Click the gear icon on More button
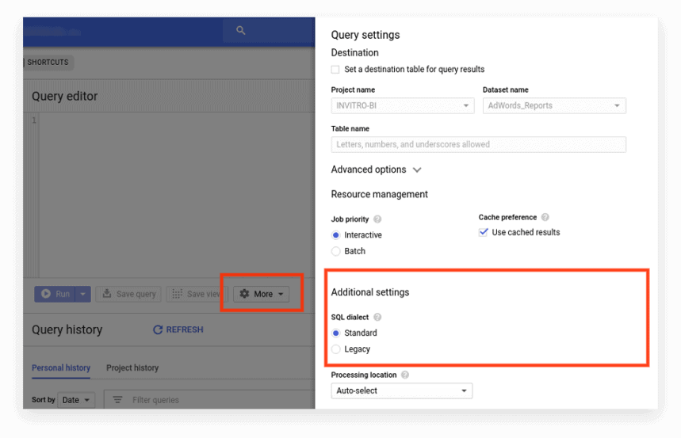This screenshot has width=681, height=438. pyautogui.click(x=244, y=294)
